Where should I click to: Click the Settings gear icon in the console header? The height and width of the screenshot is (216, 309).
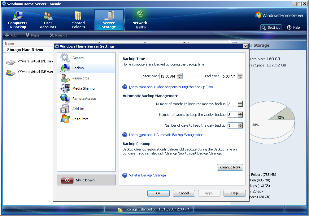click(x=264, y=28)
